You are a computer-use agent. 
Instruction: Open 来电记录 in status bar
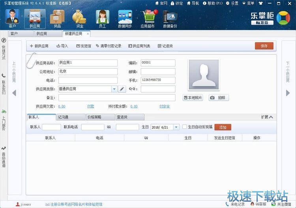pos(235,204)
